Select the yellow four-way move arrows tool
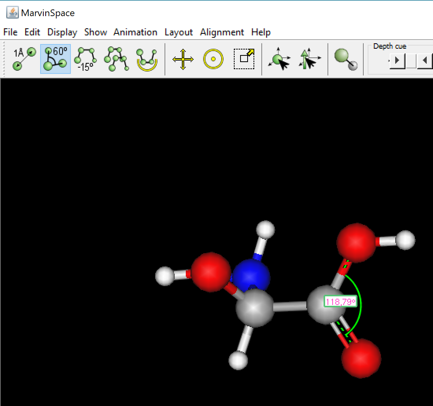This screenshot has height=406, width=433. pyautogui.click(x=183, y=59)
